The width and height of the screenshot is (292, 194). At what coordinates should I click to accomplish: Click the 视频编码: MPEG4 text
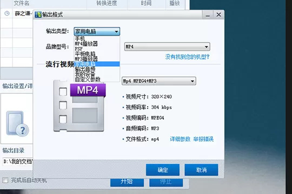[x=145, y=117]
